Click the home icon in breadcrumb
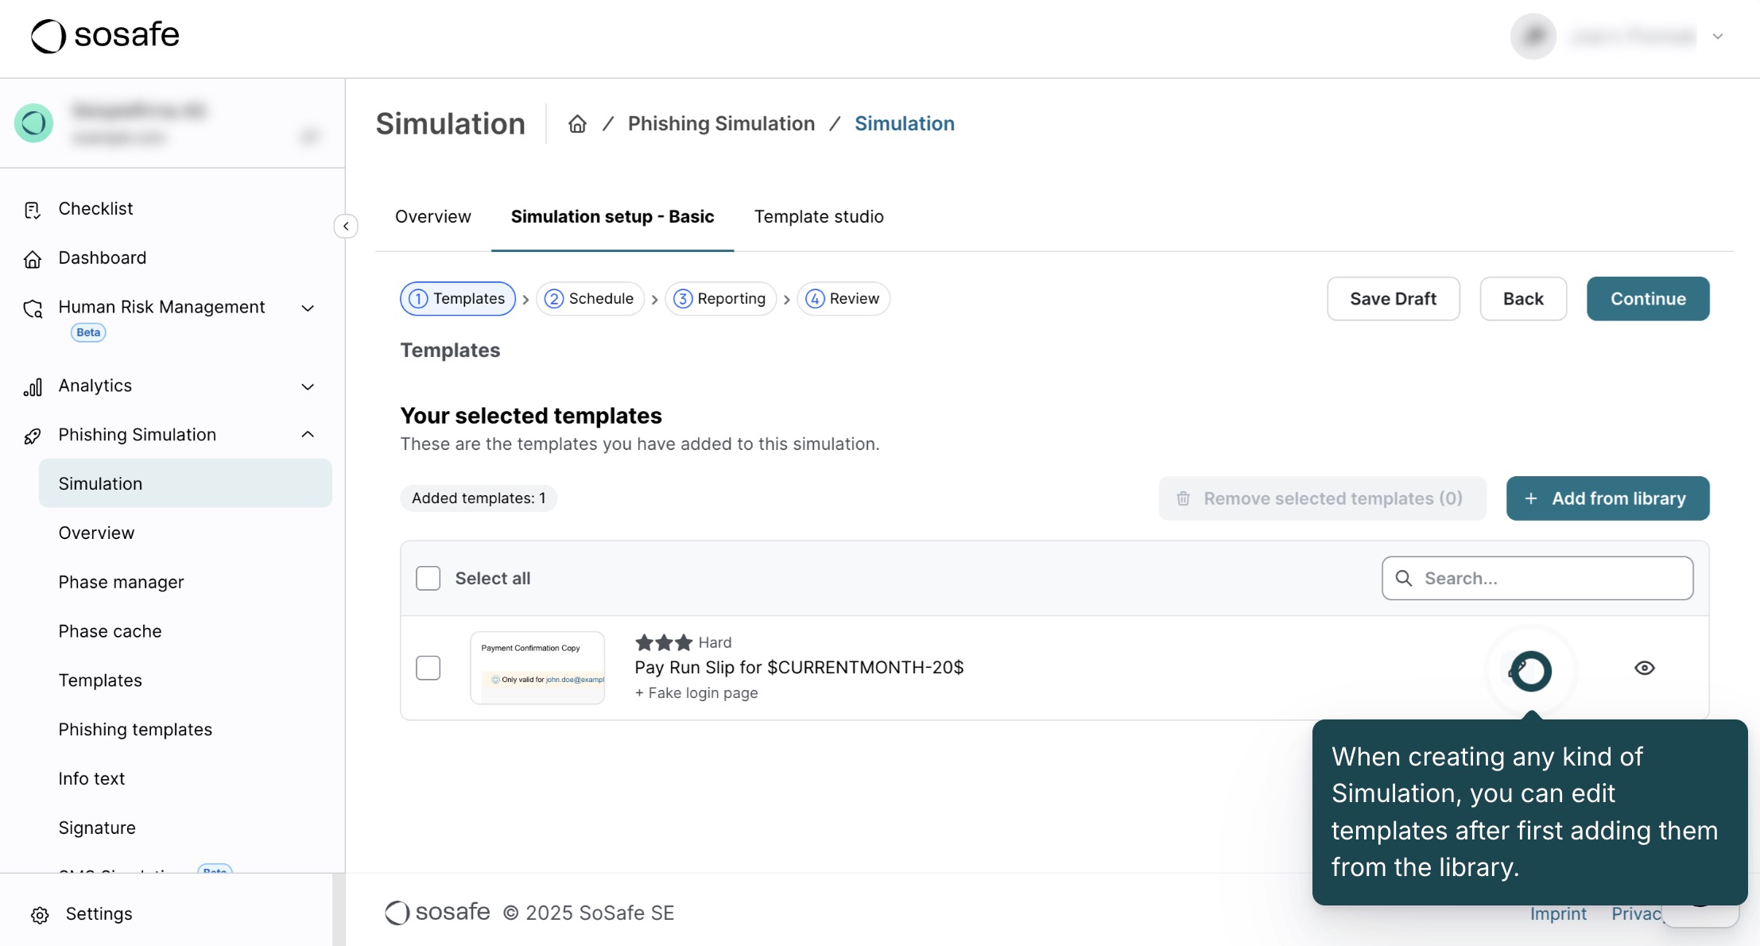1760x946 pixels. [577, 124]
